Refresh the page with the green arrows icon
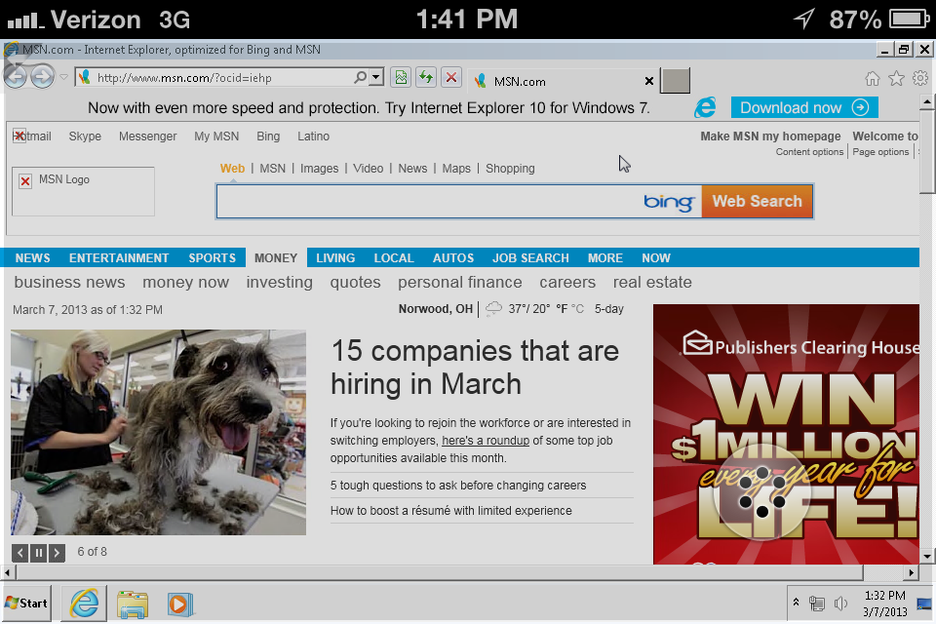Image resolution: width=936 pixels, height=624 pixels. [426, 78]
